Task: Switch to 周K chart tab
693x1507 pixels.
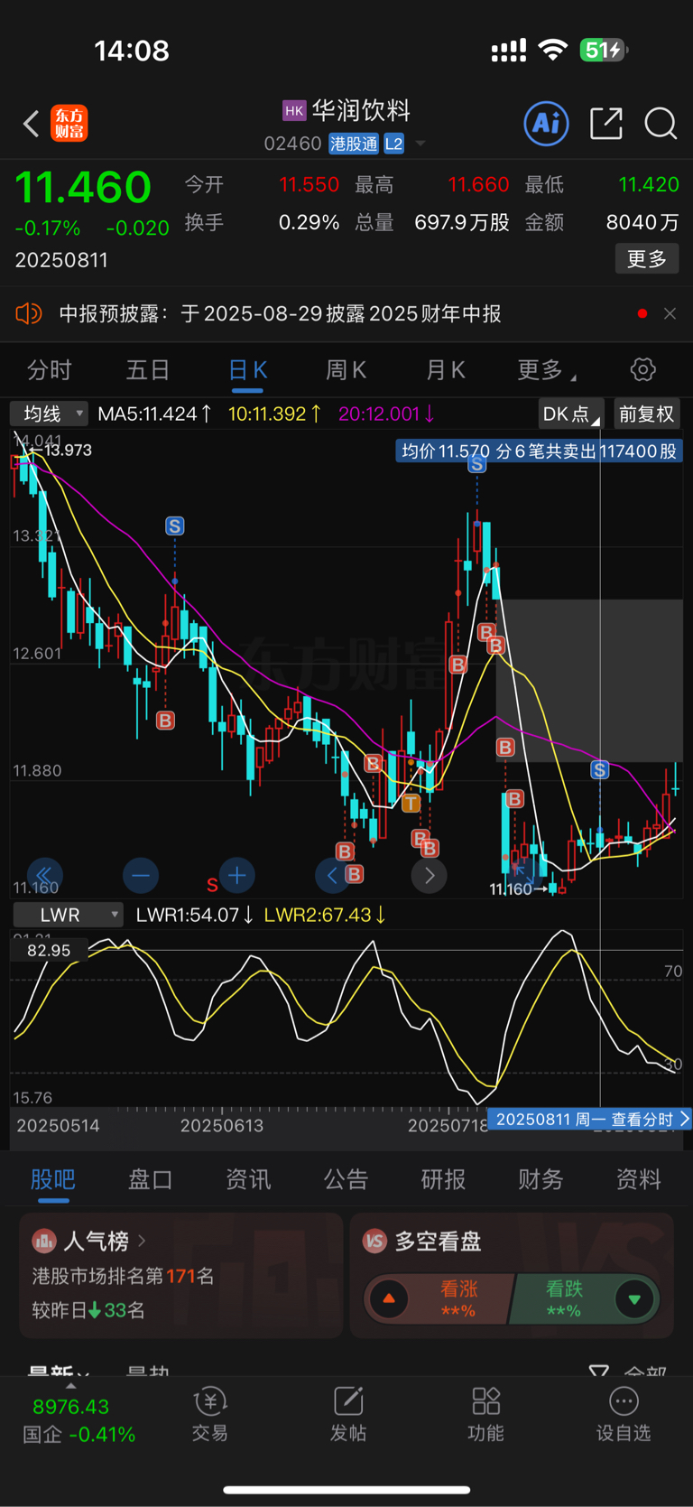Action: pyautogui.click(x=346, y=369)
